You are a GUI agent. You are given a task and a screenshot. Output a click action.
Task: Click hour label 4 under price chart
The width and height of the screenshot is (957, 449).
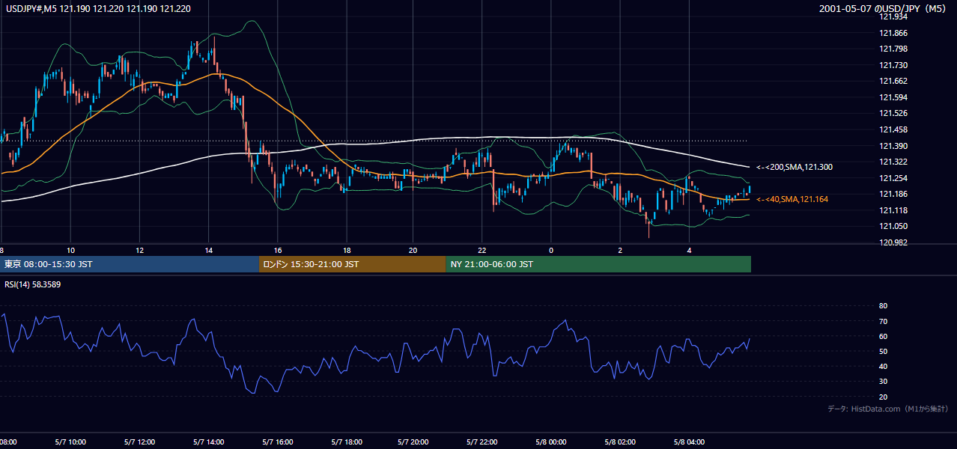point(689,250)
